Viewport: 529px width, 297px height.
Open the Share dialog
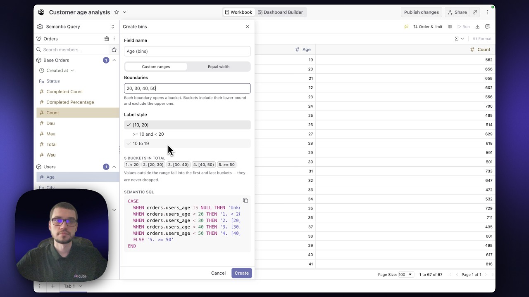click(457, 12)
